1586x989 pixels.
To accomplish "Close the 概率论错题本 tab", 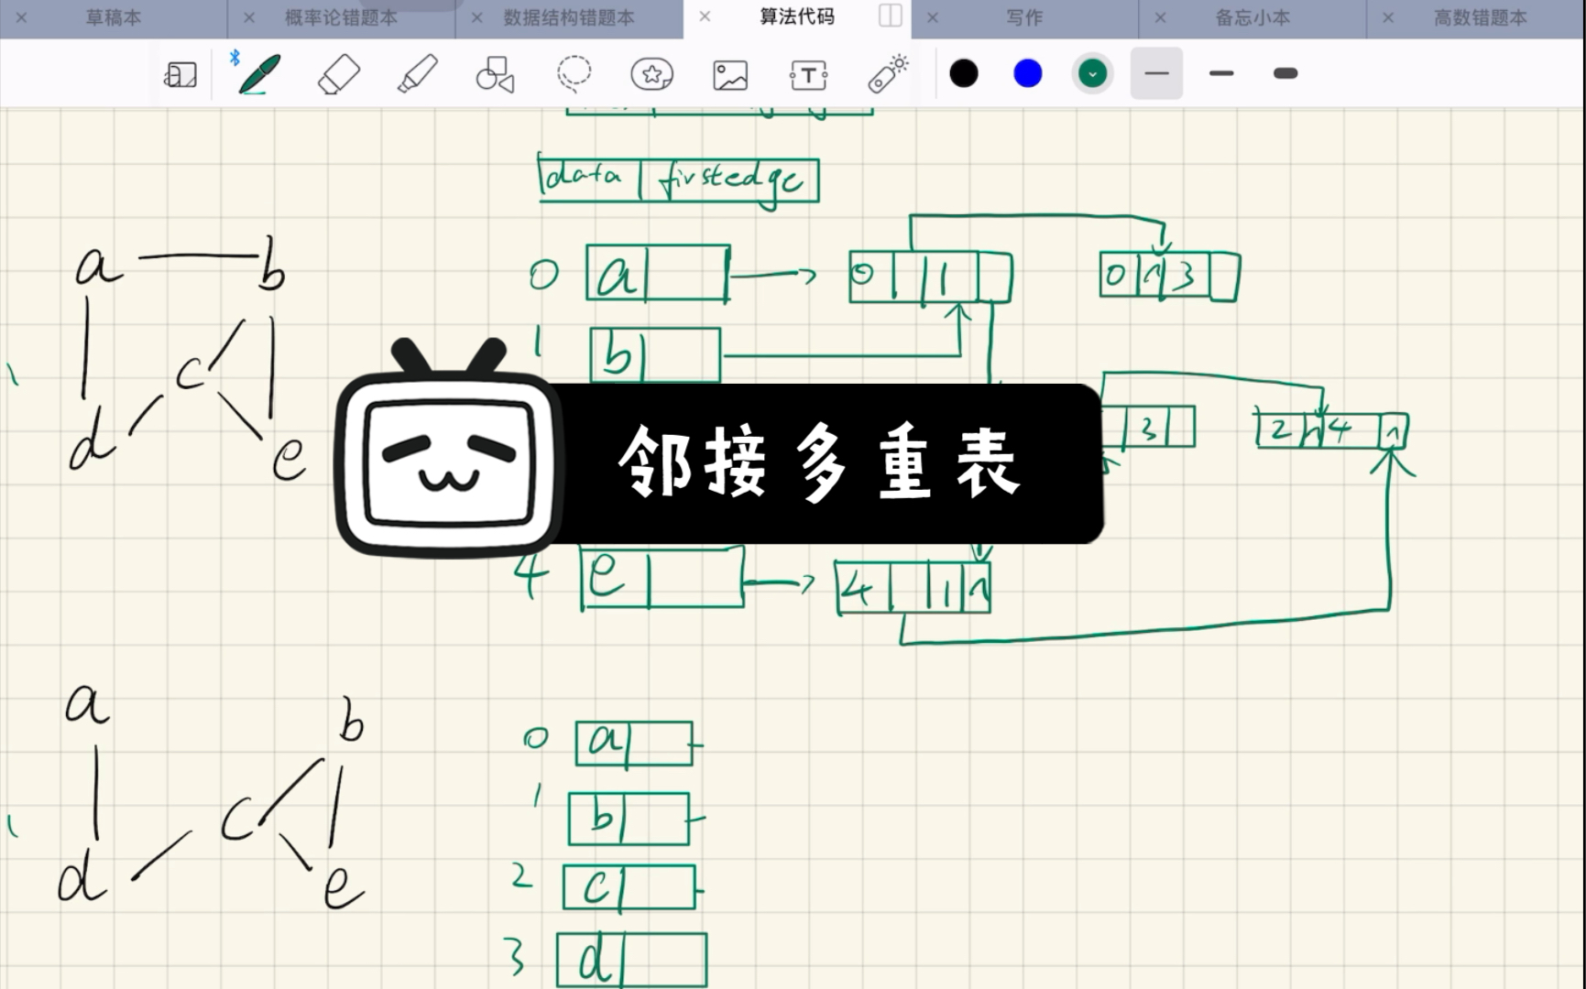I will tap(249, 17).
